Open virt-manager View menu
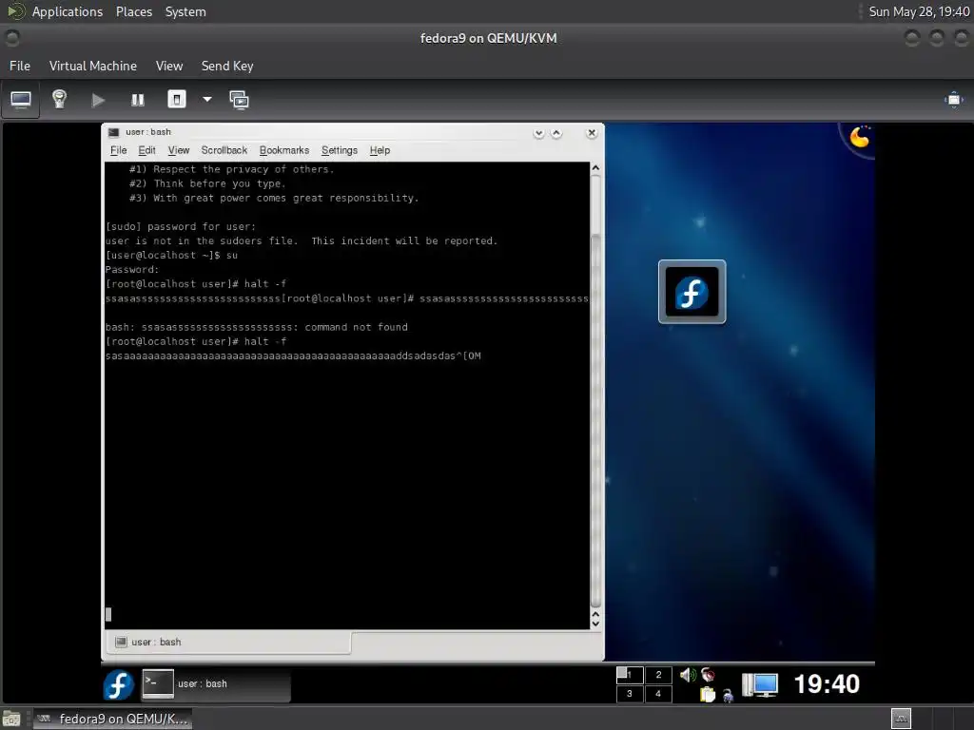 tap(169, 66)
